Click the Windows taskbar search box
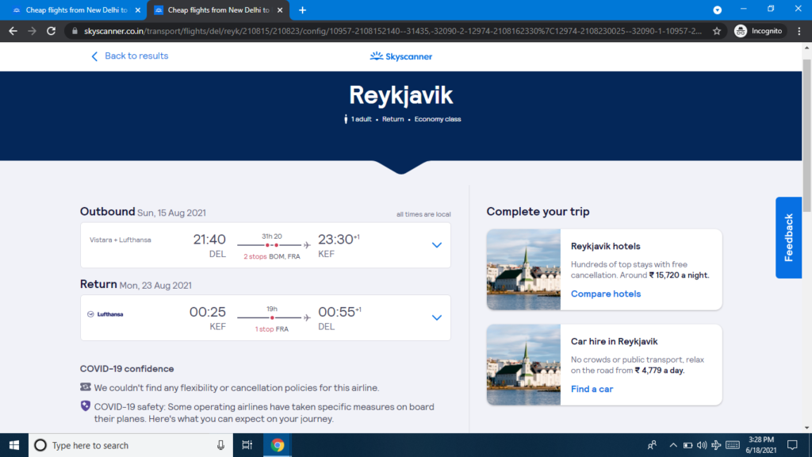Image resolution: width=812 pixels, height=457 pixels. coord(131,445)
